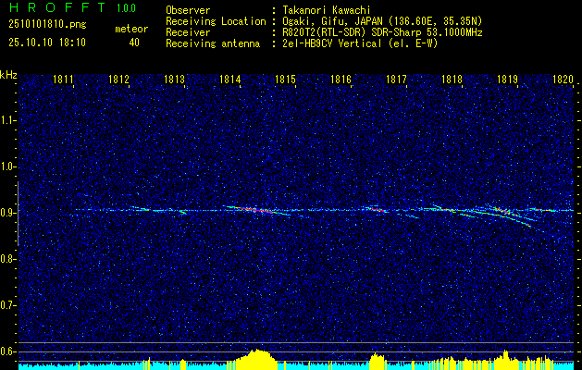Click the 2el-HB9CV Vertical antenna text
This screenshot has width=582, height=370.
[360, 43]
